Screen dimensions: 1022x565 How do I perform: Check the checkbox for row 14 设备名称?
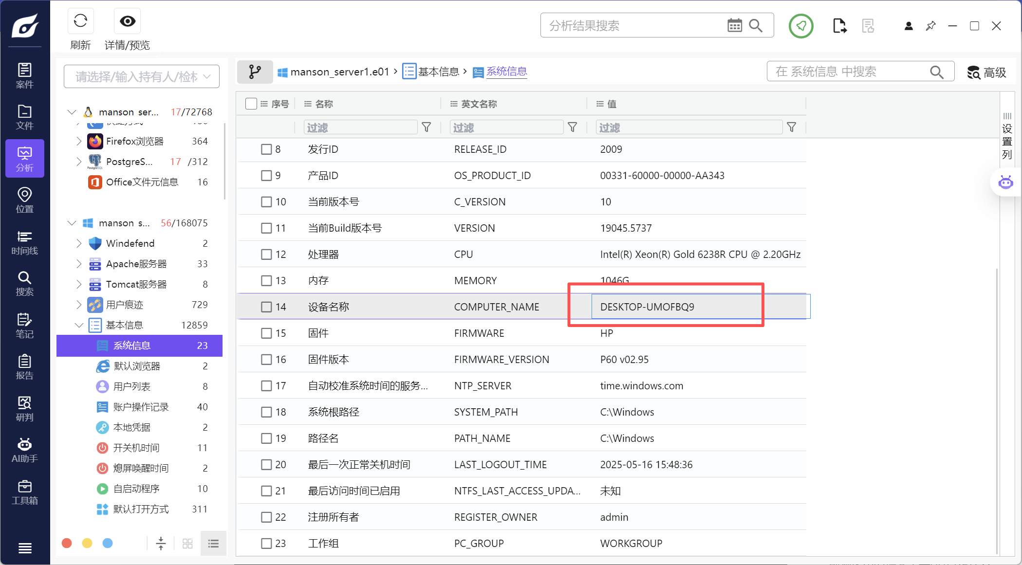click(266, 307)
